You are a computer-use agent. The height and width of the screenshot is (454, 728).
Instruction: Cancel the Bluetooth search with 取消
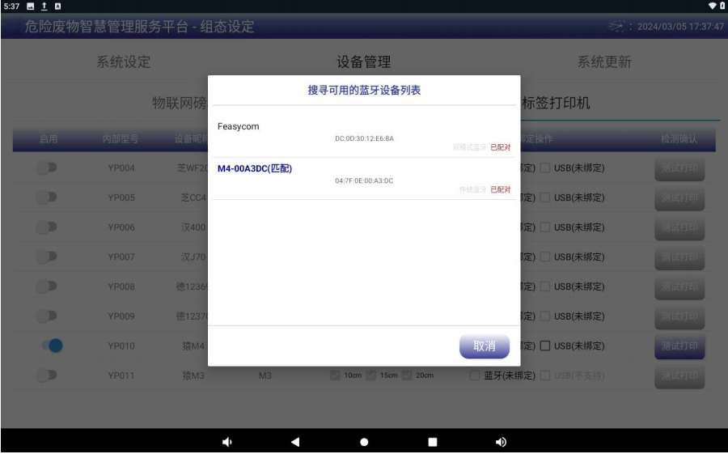tap(484, 346)
